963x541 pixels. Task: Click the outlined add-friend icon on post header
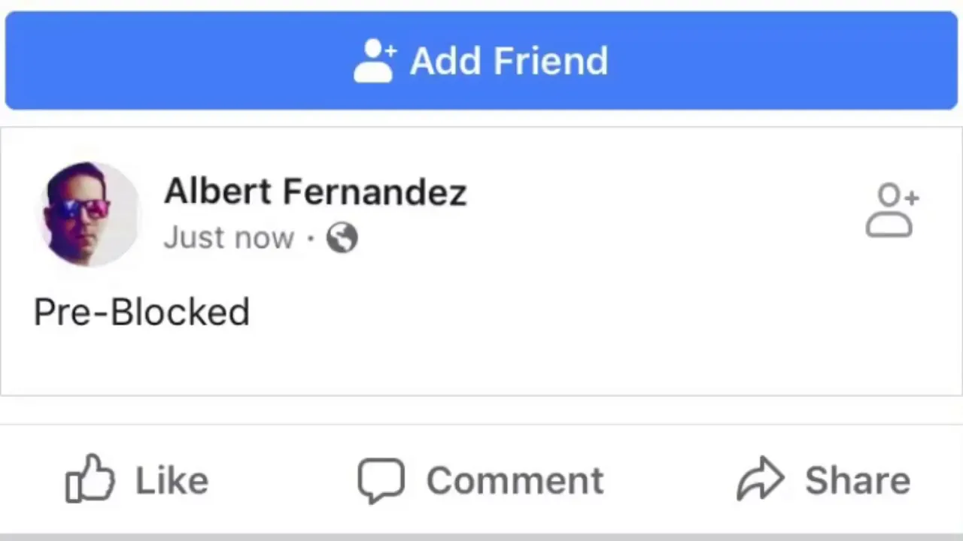click(892, 210)
